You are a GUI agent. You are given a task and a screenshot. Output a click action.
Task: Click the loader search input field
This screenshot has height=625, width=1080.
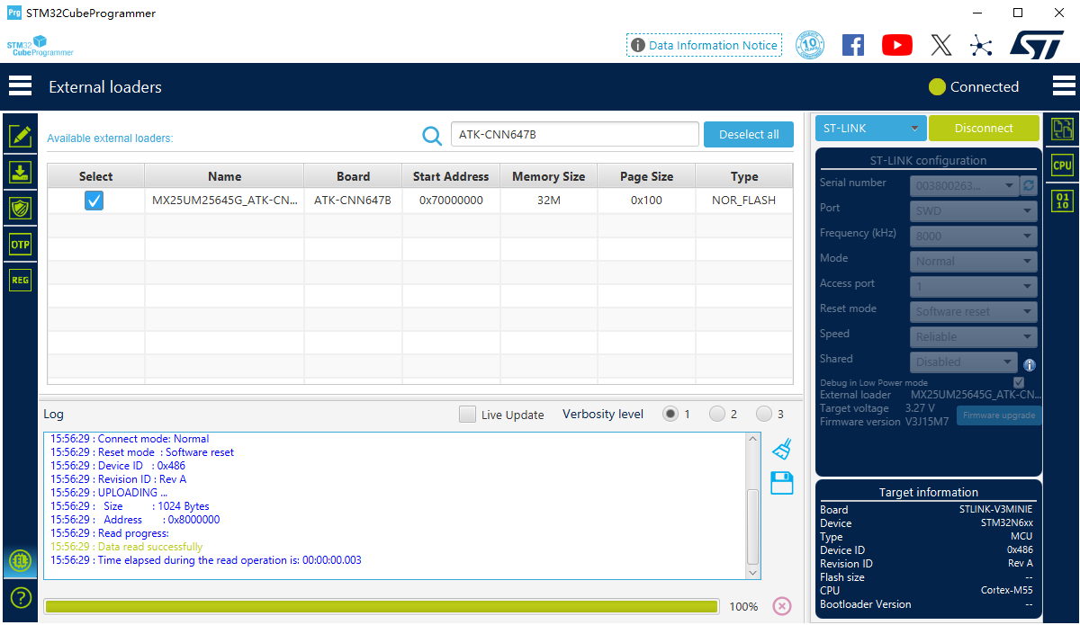(x=574, y=134)
